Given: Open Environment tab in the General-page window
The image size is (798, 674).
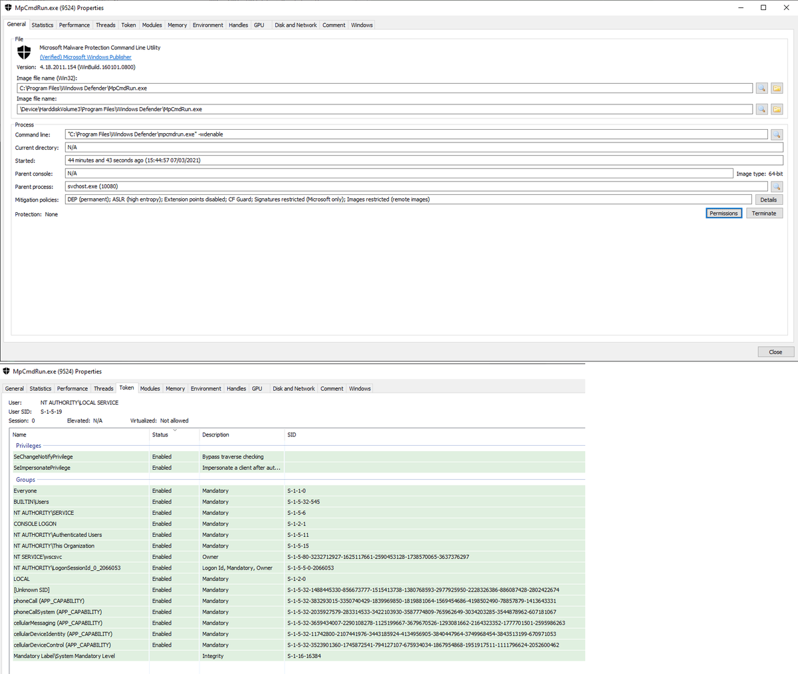Looking at the screenshot, I should click(208, 25).
